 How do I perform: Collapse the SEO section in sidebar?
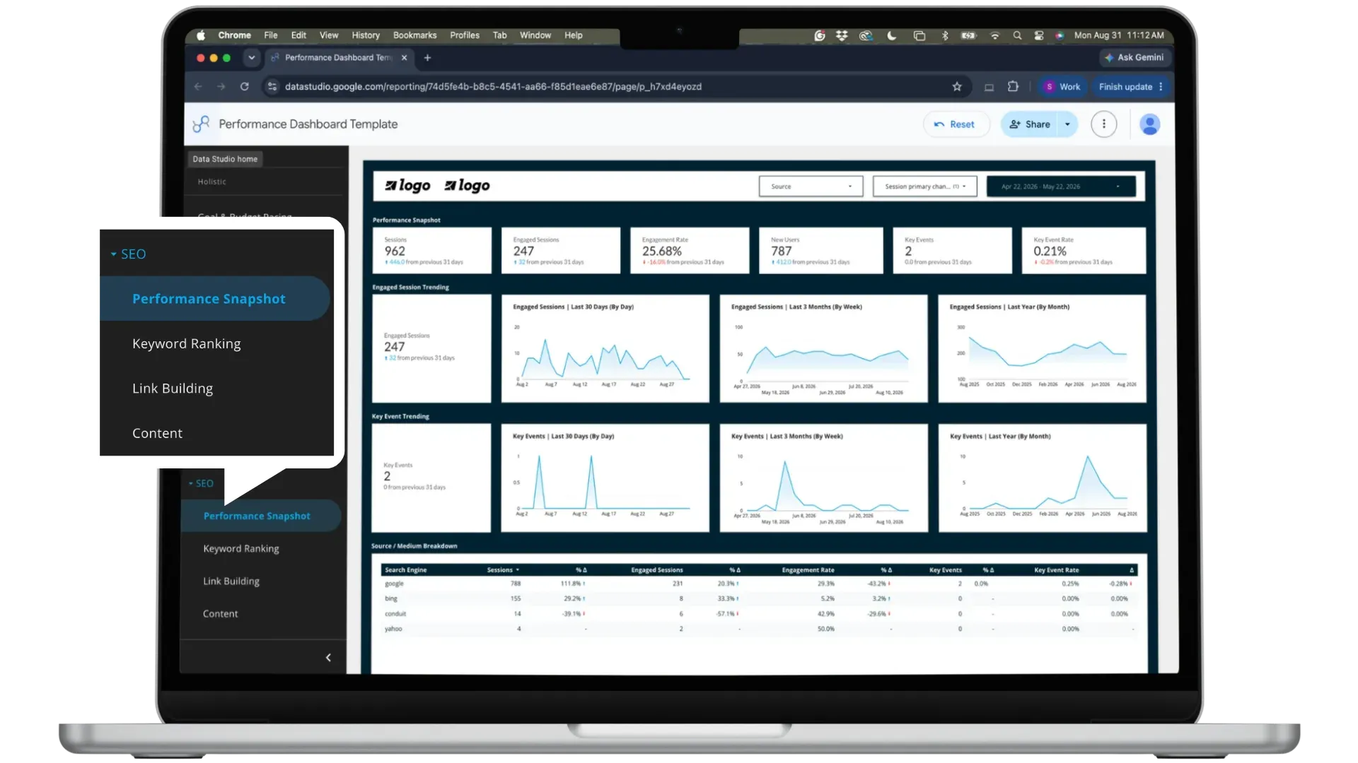point(201,484)
